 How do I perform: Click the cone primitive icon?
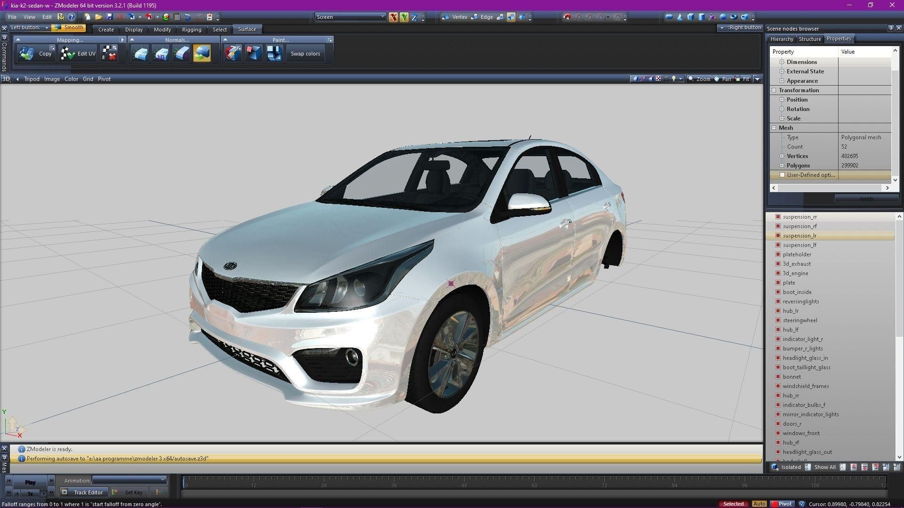point(680,17)
